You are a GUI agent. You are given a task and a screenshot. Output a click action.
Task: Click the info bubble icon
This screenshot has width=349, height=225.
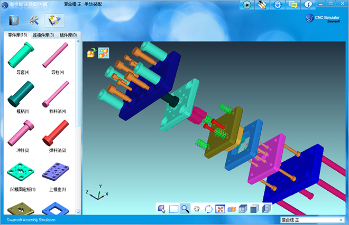point(308,5)
